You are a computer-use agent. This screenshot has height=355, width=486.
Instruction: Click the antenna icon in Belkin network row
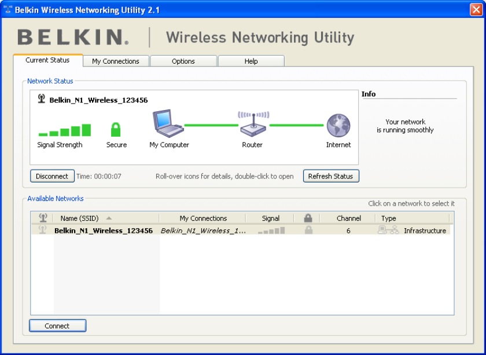(x=42, y=230)
